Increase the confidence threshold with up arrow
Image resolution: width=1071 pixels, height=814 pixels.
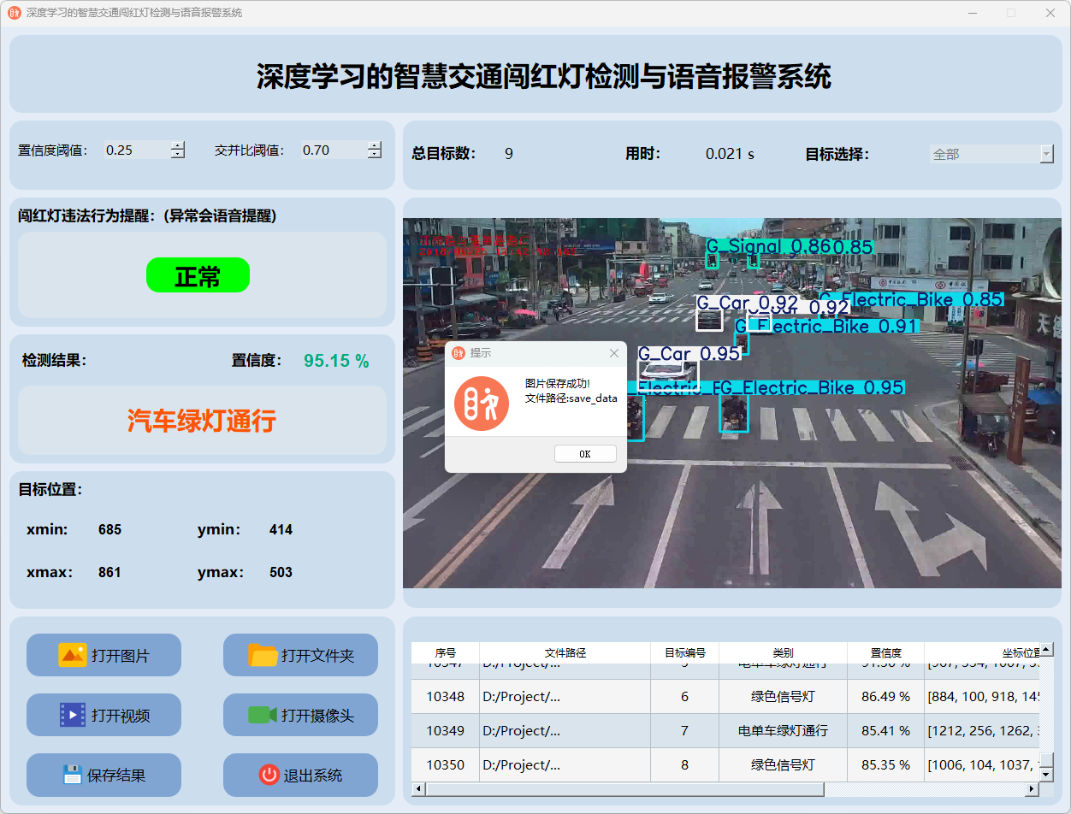(x=178, y=145)
